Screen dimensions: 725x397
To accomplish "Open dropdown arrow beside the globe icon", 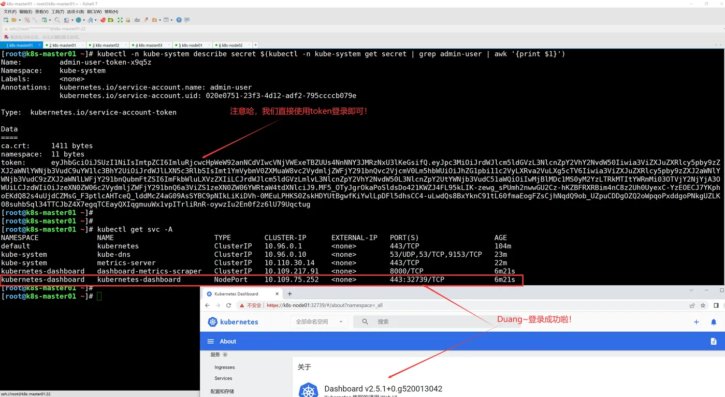I will pyautogui.click(x=84, y=20).
